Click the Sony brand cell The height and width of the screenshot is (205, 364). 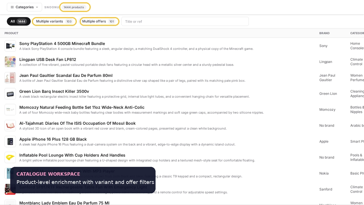point(323,46)
